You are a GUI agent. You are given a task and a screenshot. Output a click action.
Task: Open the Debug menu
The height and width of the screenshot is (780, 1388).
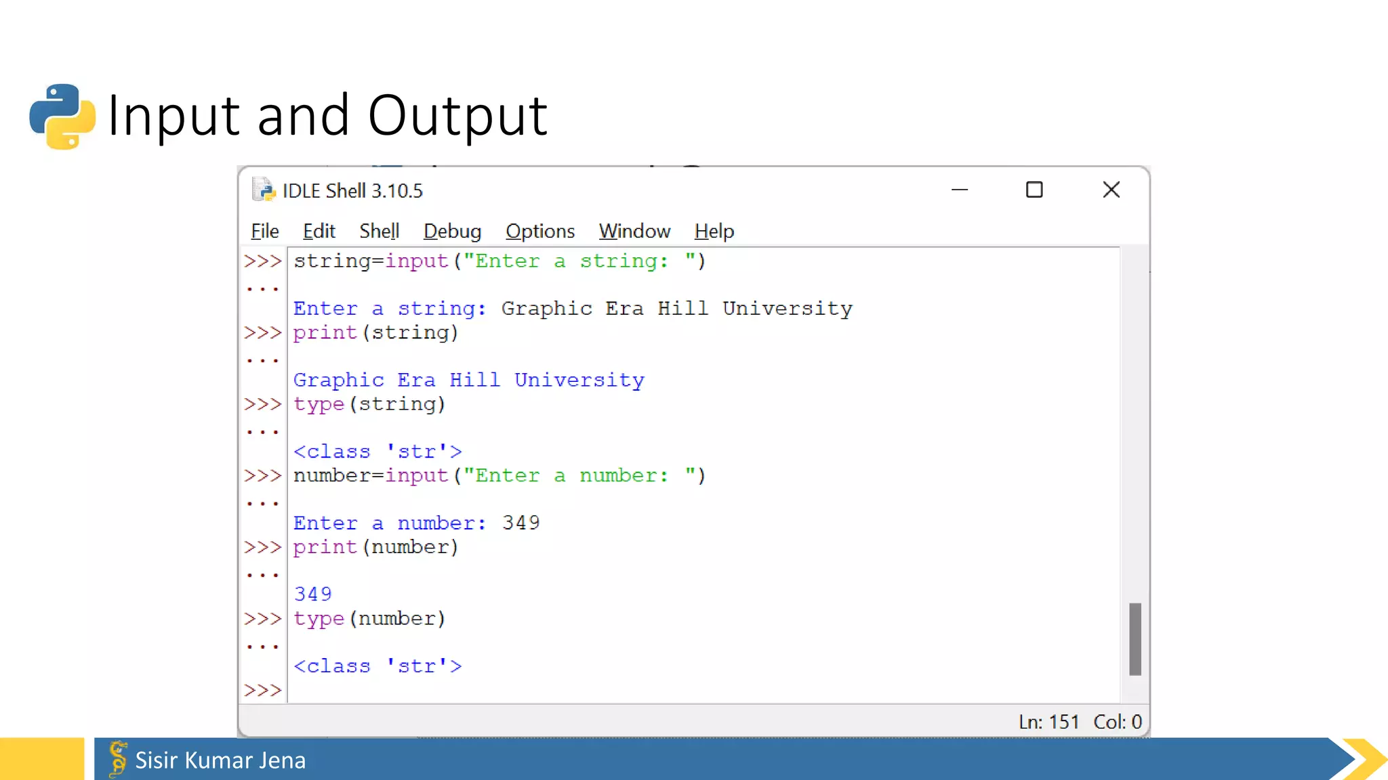click(x=452, y=232)
